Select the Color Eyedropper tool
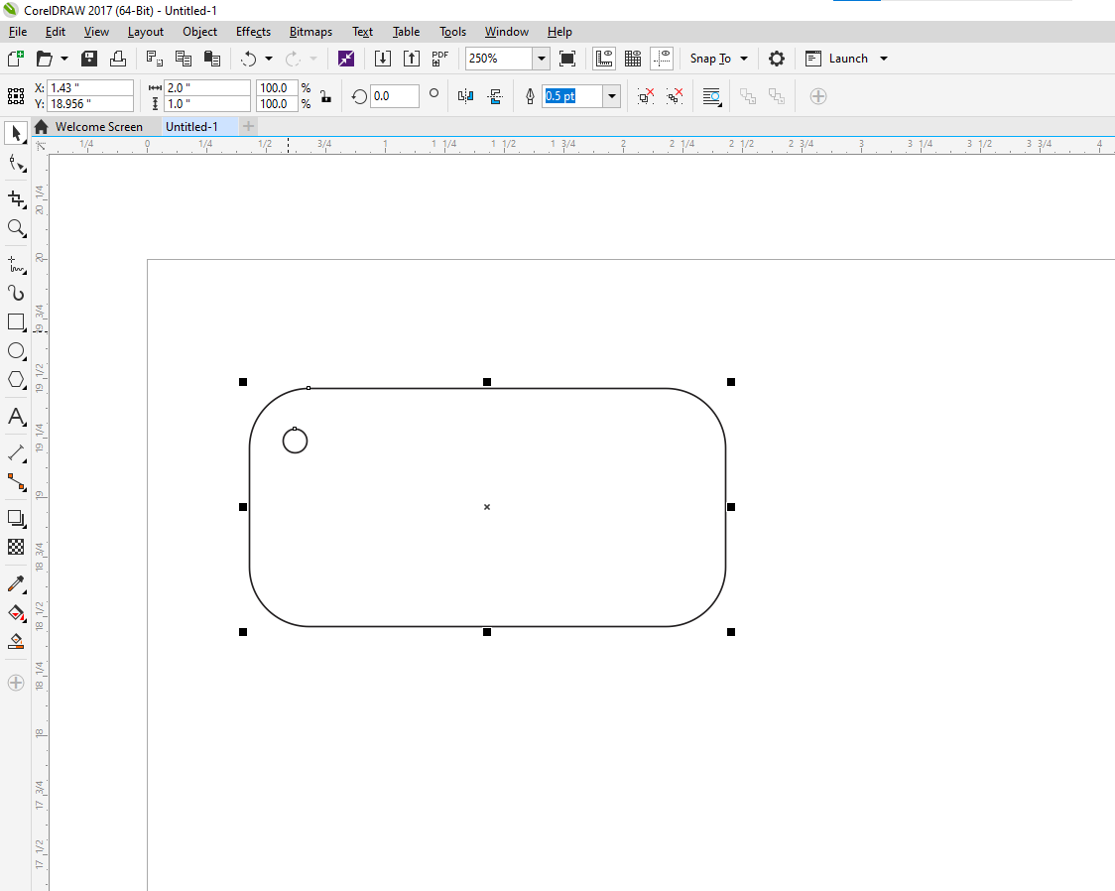The image size is (1115, 891). (x=16, y=583)
